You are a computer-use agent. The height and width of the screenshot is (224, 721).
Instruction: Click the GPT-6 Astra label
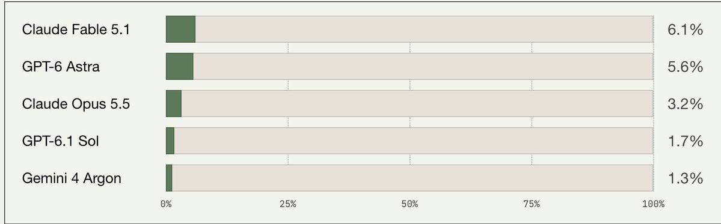(x=61, y=67)
